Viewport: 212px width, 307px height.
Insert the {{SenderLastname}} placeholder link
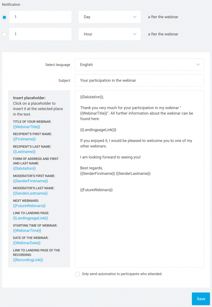tap(30, 193)
